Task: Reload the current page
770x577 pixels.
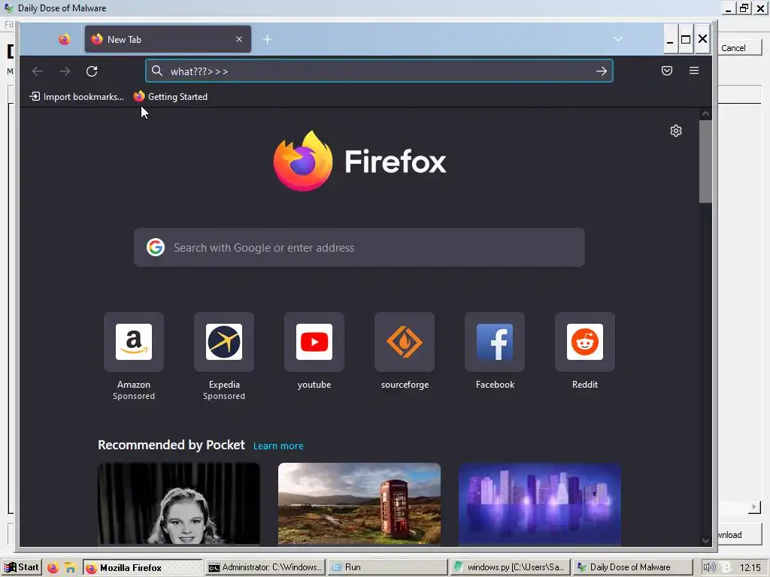Action: coord(92,71)
